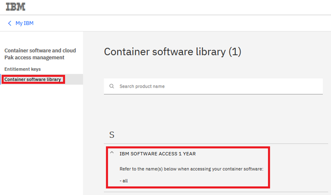Click IBM SOFTWARE ACCESS 1 YEAR title
Viewport: 331px width, 195px height.
tap(157, 154)
